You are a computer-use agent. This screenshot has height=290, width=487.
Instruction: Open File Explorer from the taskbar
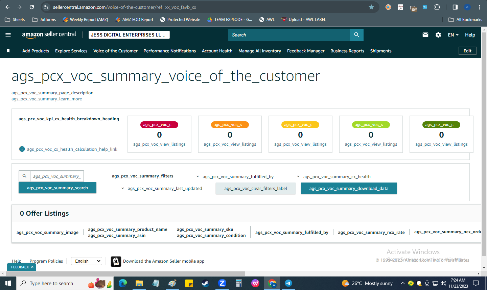pos(139,283)
